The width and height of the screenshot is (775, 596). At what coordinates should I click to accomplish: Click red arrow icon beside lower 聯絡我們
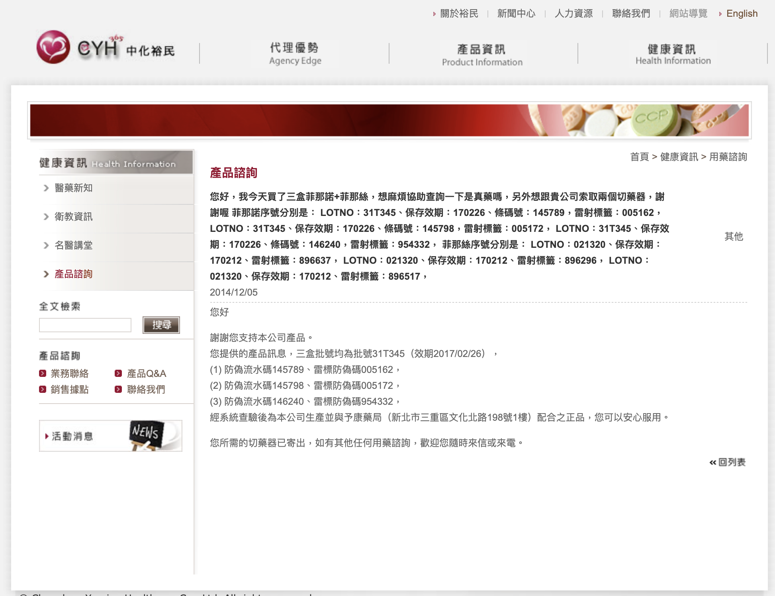[x=118, y=389]
